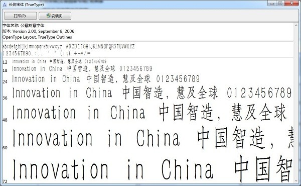Click the 打印(P) print button

click(21, 16)
